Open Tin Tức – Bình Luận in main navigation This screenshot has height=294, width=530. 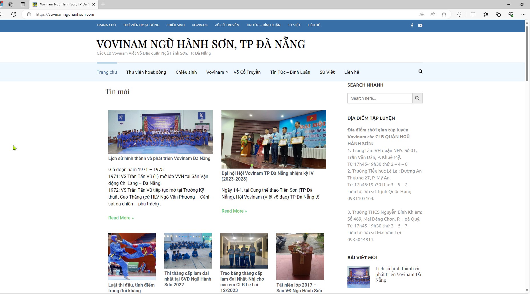[290, 72]
